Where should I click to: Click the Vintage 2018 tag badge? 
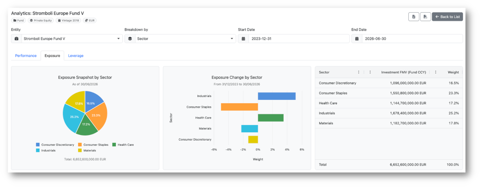click(68, 21)
